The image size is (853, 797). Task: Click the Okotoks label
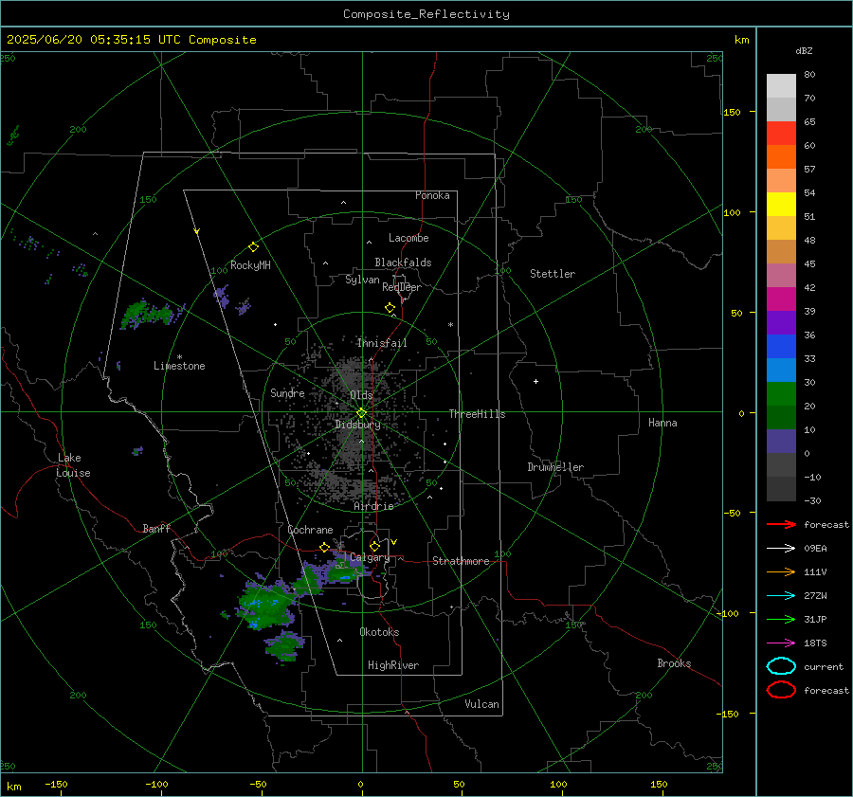[x=379, y=632]
